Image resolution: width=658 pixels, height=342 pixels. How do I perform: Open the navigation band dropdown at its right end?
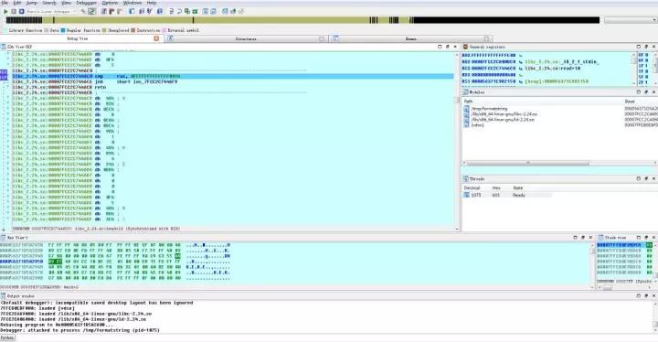pos(654,20)
